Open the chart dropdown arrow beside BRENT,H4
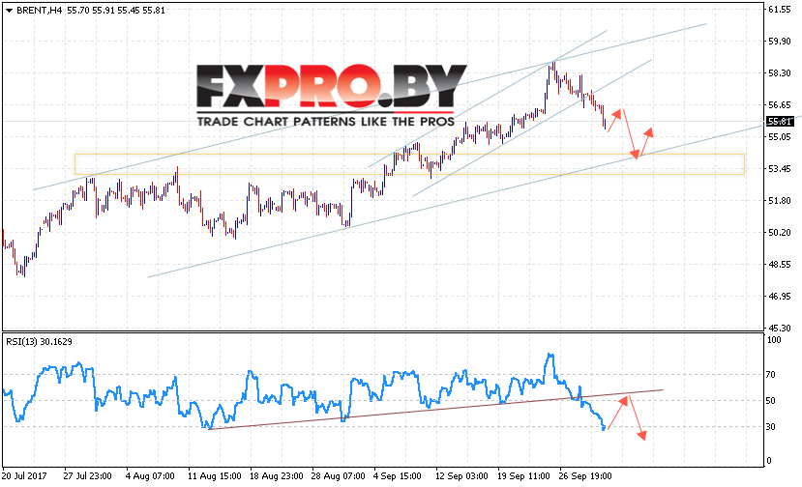This screenshot has height=487, width=802. [9, 11]
